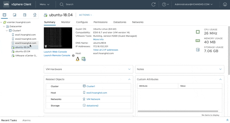Click the Remote Console info icon

73,56
